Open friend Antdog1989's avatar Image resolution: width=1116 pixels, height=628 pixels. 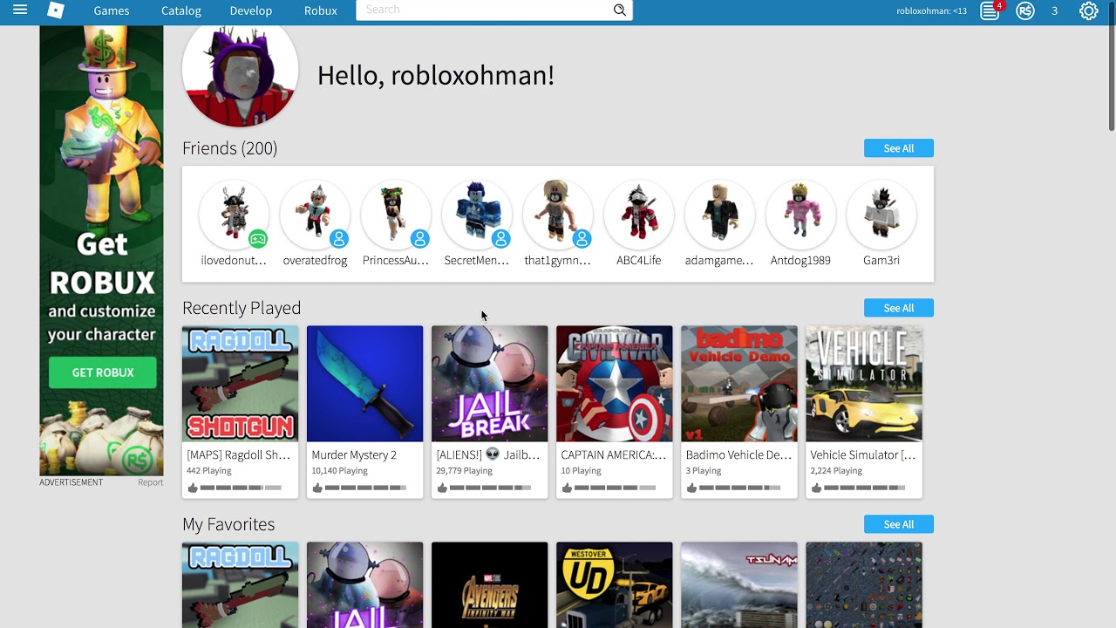point(800,215)
